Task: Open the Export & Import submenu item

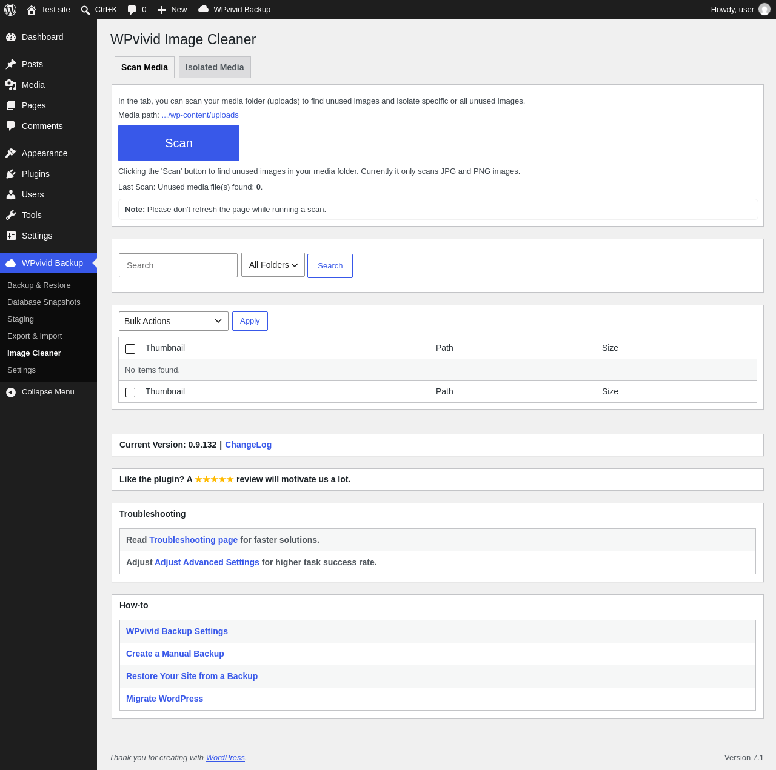Action: [x=35, y=336]
